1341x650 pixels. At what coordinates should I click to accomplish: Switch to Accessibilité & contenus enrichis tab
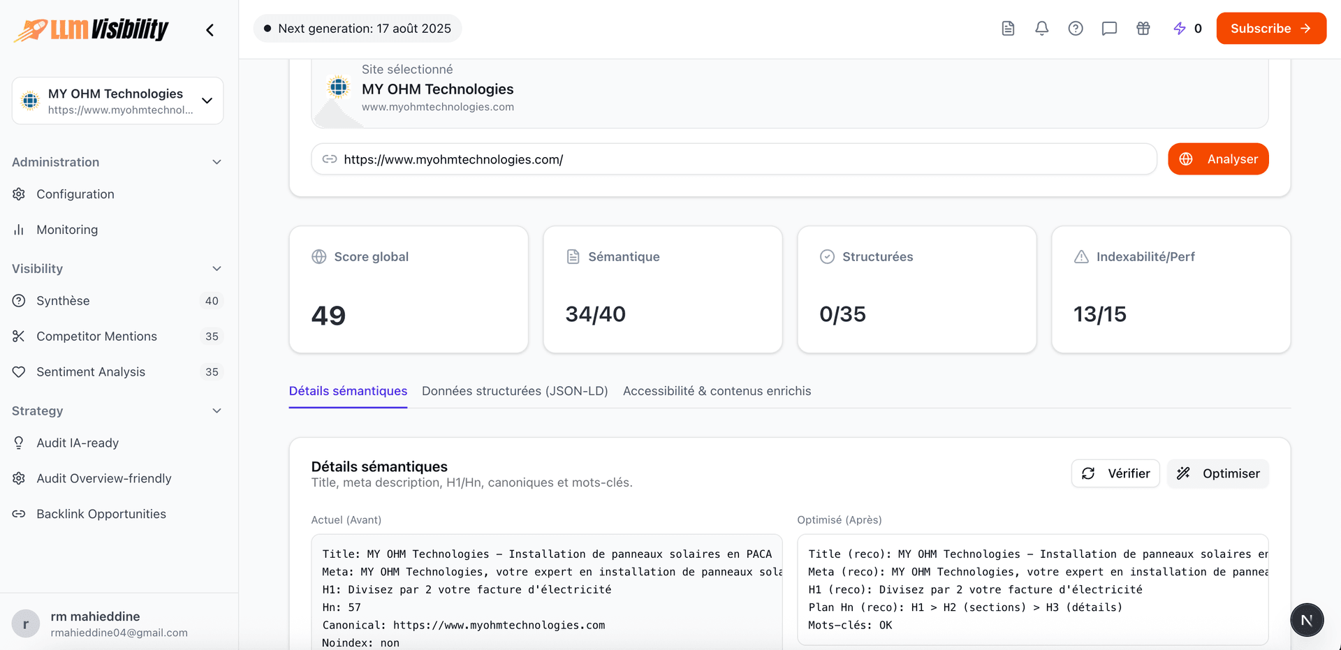pos(717,391)
